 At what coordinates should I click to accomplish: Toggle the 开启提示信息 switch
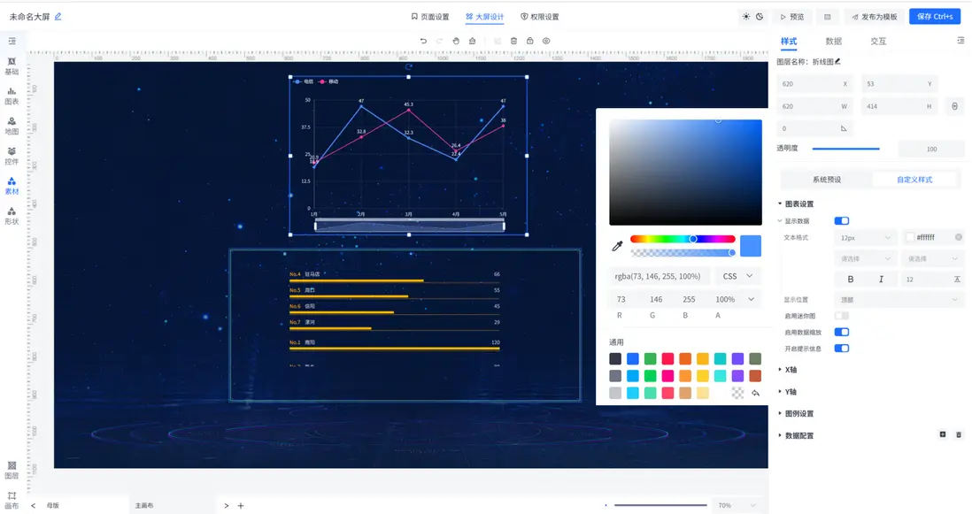pos(841,348)
